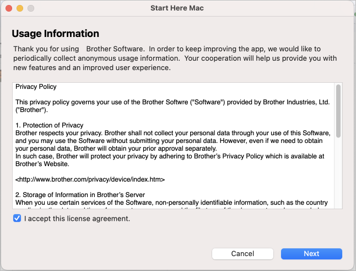The height and width of the screenshot is (271, 356).
Task: Click the line beginning 'In such case, Brother'
Action: [x=170, y=156]
